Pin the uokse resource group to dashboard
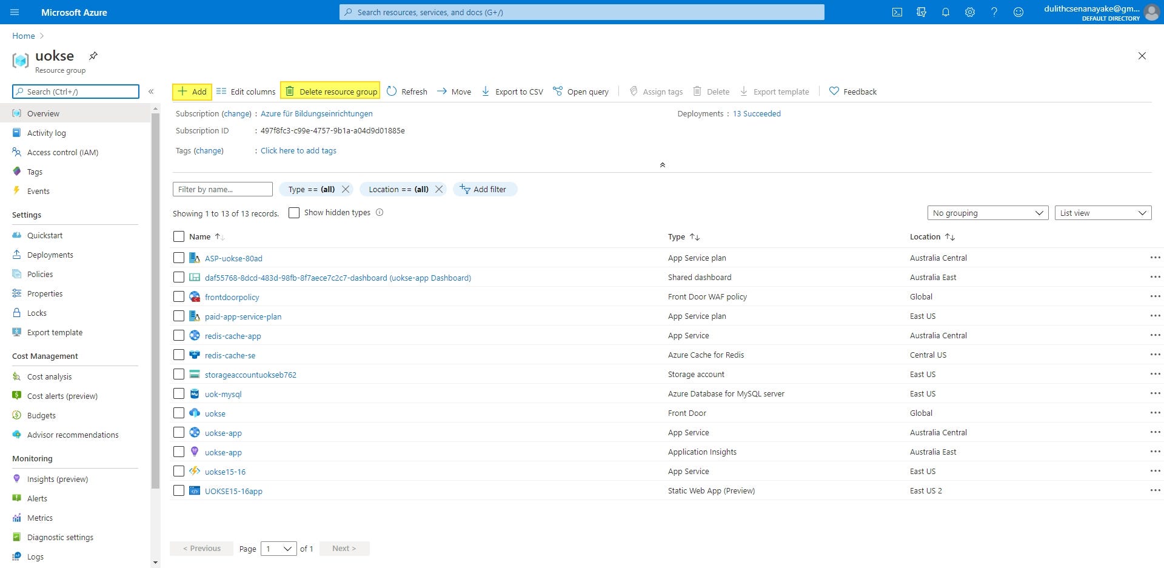Screen dimensions: 1164x568 point(93,56)
